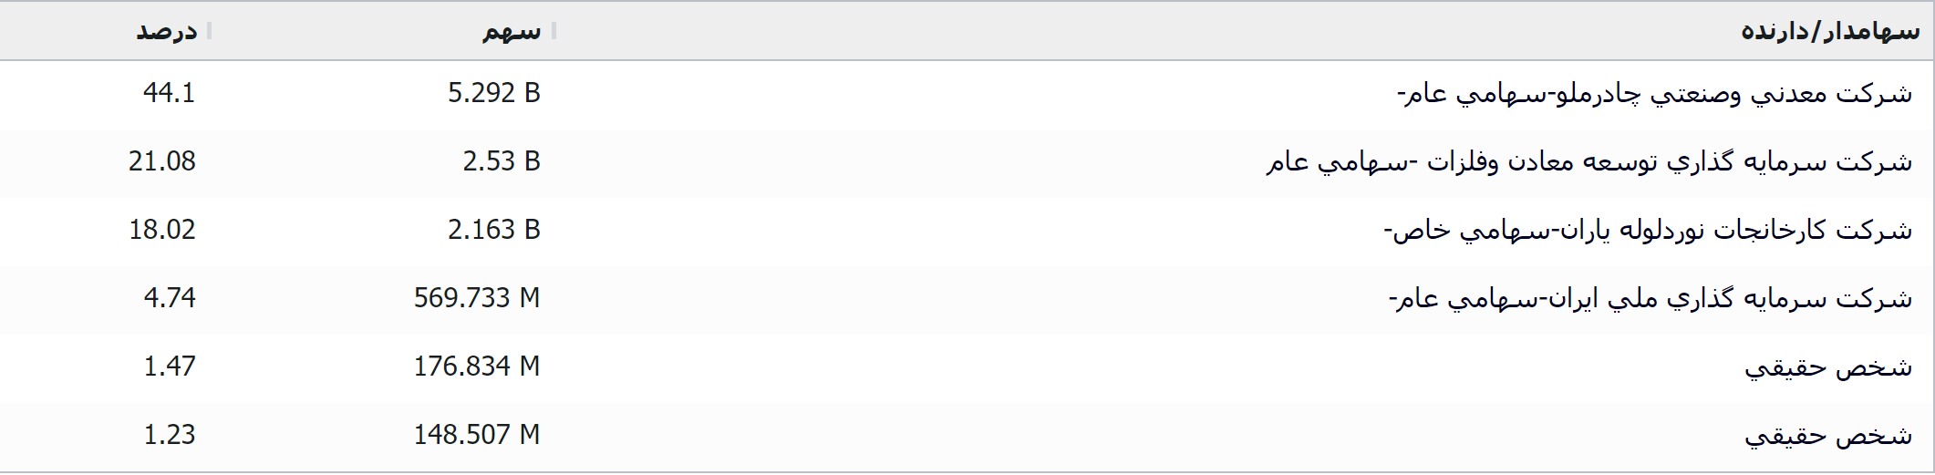
Task: Click the درصد column header
Action: [x=166, y=31]
